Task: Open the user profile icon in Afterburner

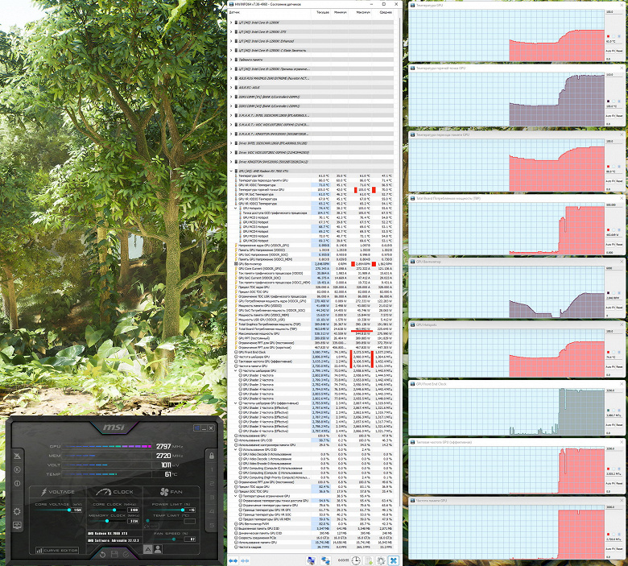Action: 158,550
